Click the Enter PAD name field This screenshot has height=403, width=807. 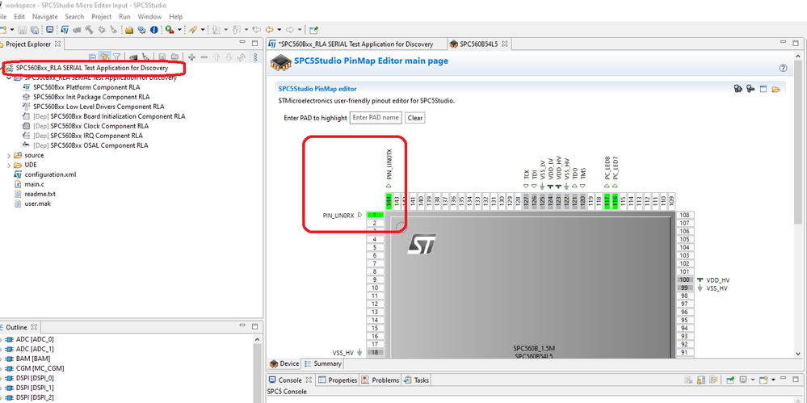[x=376, y=118]
